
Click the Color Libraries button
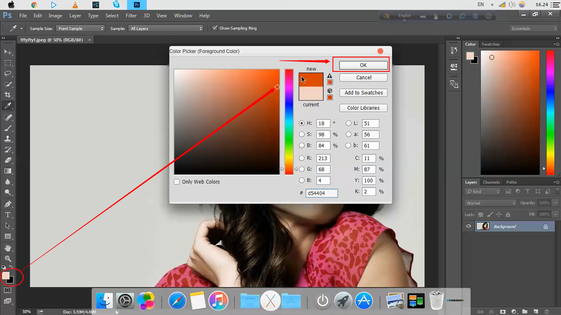coord(364,108)
